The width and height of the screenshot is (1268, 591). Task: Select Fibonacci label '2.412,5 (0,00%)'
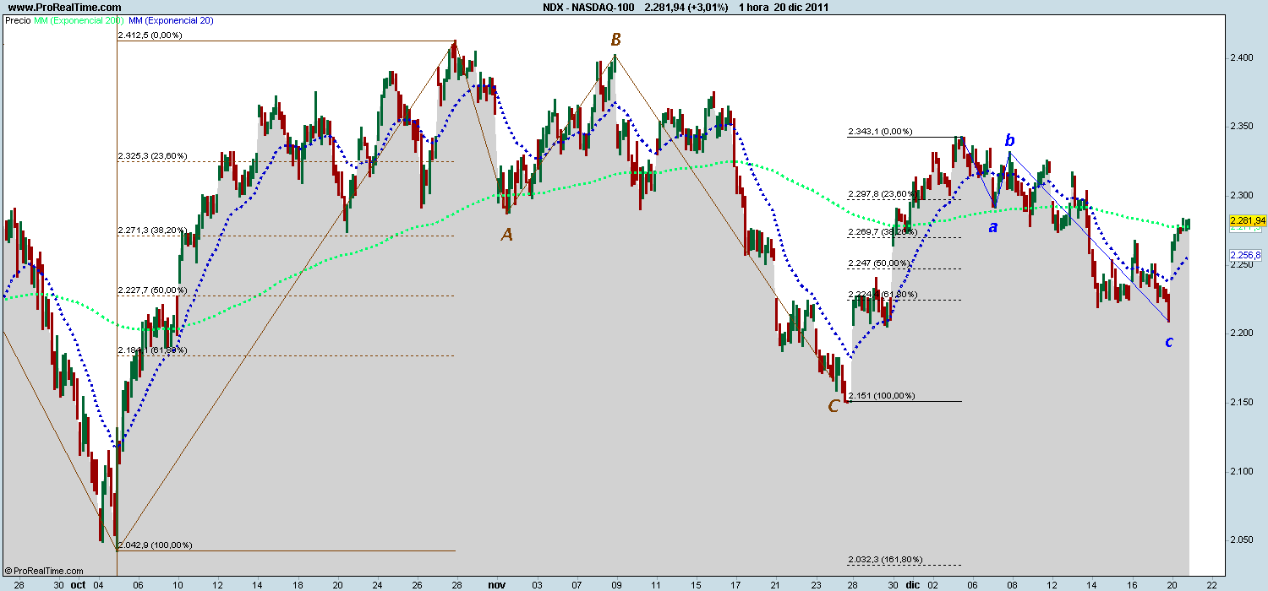click(x=150, y=35)
